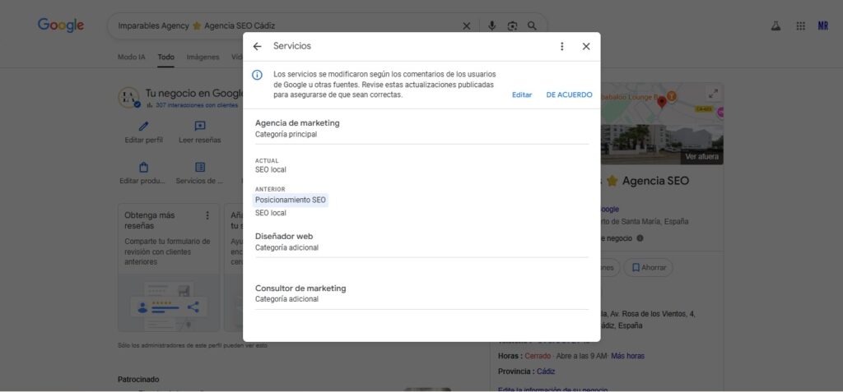Click the magnifying glass search icon
843x392 pixels.
click(533, 26)
